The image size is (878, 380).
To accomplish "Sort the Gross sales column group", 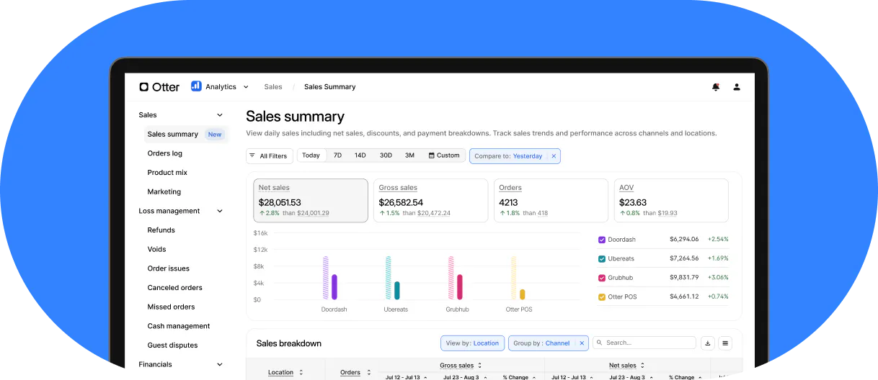I will 481,366.
